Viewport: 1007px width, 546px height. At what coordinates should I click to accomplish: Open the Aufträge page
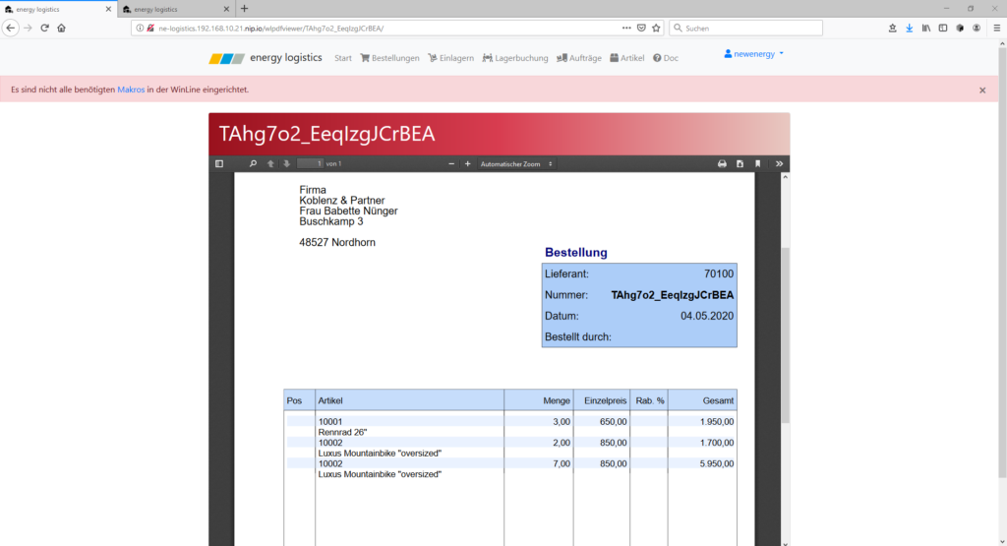(x=578, y=58)
